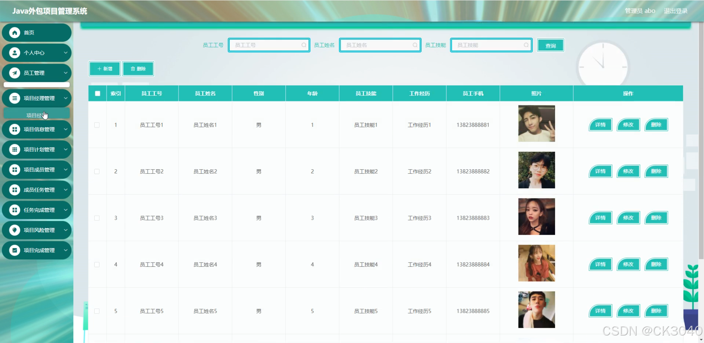Expand the 成员任务管理 chevron
Image resolution: width=704 pixels, height=343 pixels.
tap(65, 190)
